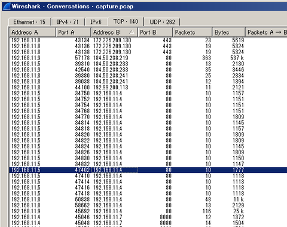Select row with Port A 45048

148,223
